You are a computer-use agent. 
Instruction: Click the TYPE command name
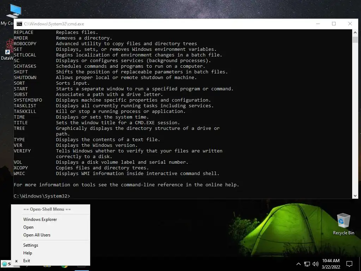pos(19,140)
